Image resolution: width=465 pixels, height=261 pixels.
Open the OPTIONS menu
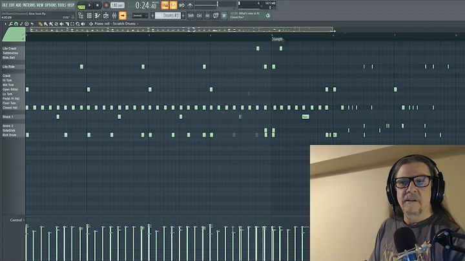[x=51, y=5]
